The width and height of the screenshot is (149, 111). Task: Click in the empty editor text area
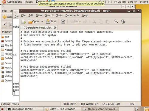coord(80,89)
